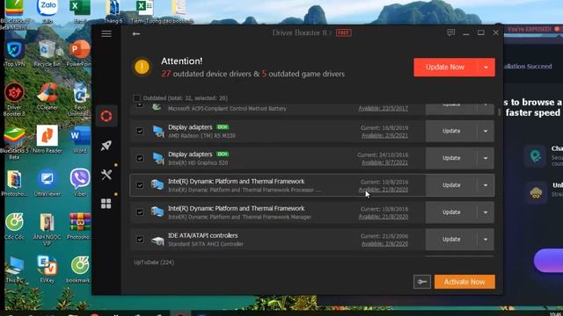Open the Tools wrench sidebar icon
Image resolution: width=563 pixels, height=316 pixels.
click(106, 175)
